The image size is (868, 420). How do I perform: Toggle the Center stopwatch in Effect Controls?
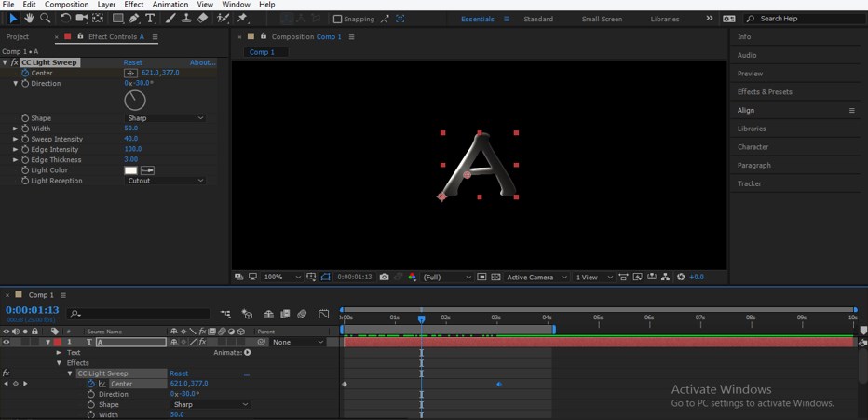(24, 73)
